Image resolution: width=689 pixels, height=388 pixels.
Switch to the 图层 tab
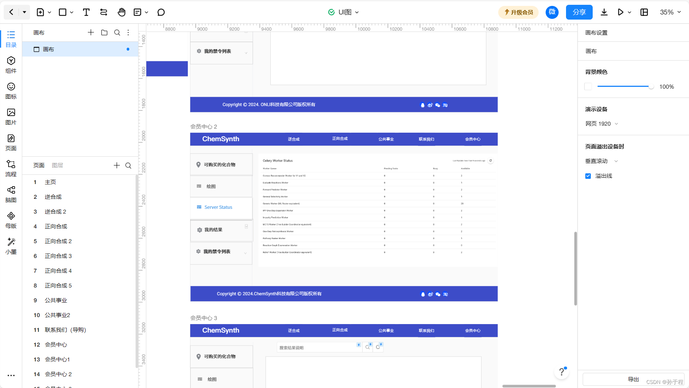(57, 165)
